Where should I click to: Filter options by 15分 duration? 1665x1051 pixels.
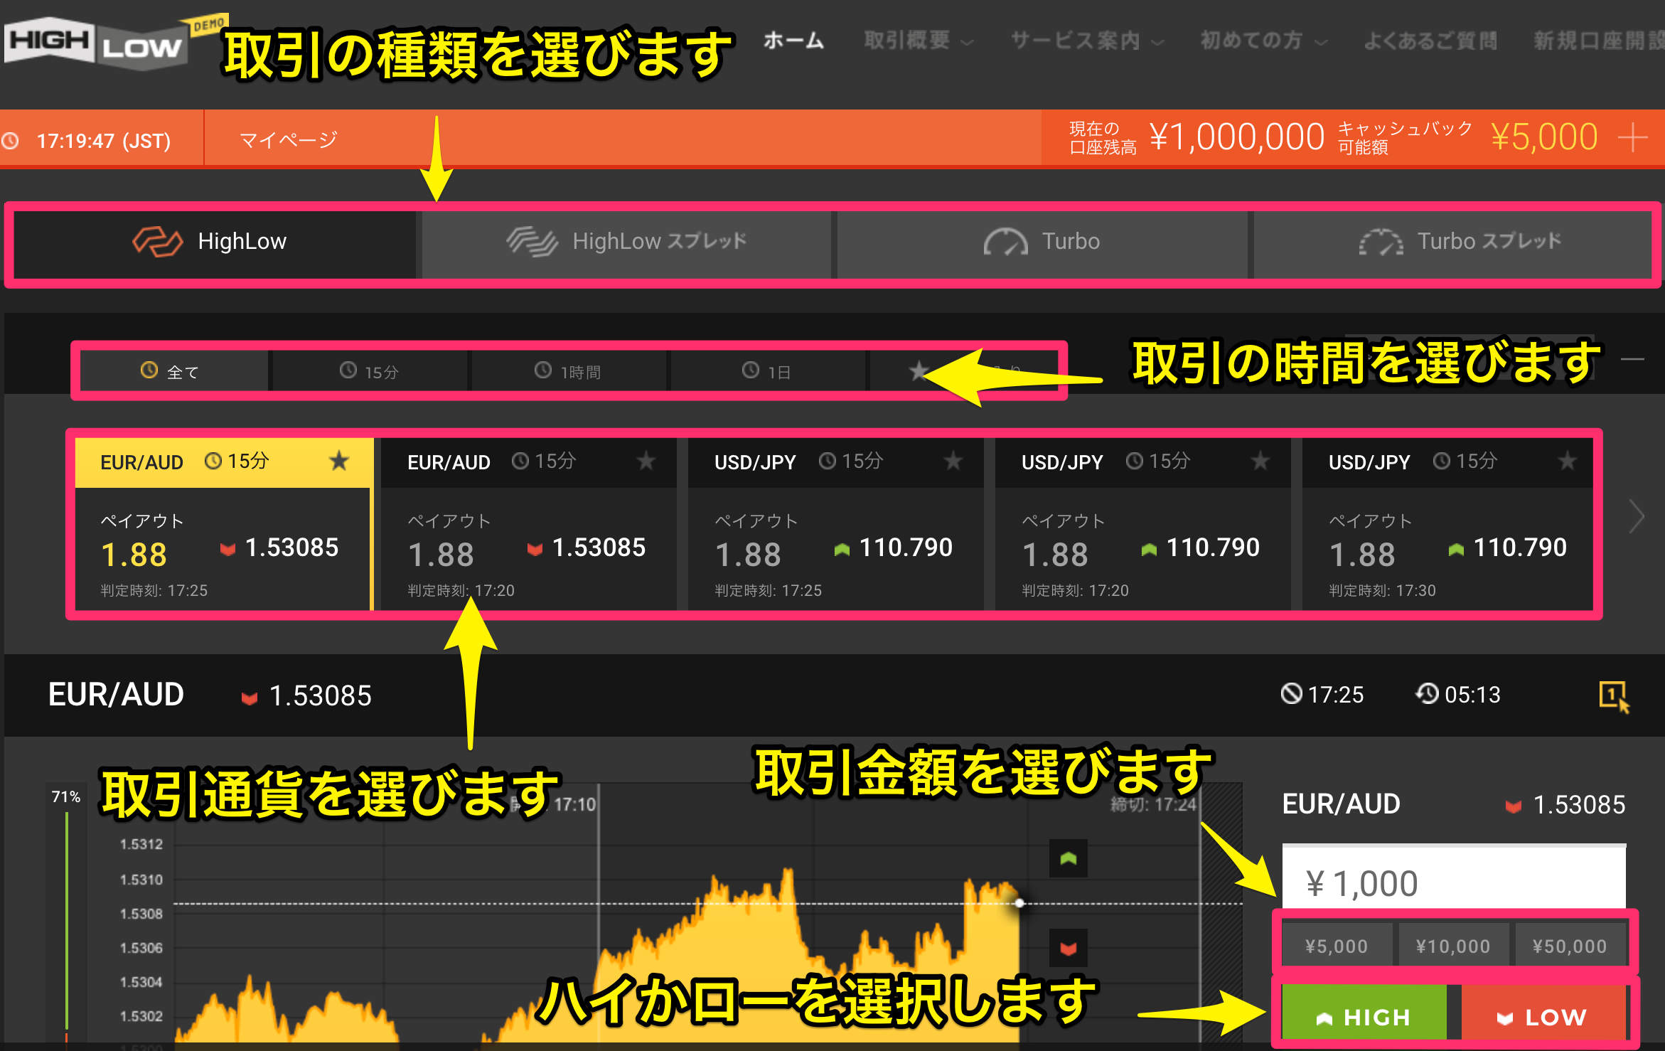(370, 371)
